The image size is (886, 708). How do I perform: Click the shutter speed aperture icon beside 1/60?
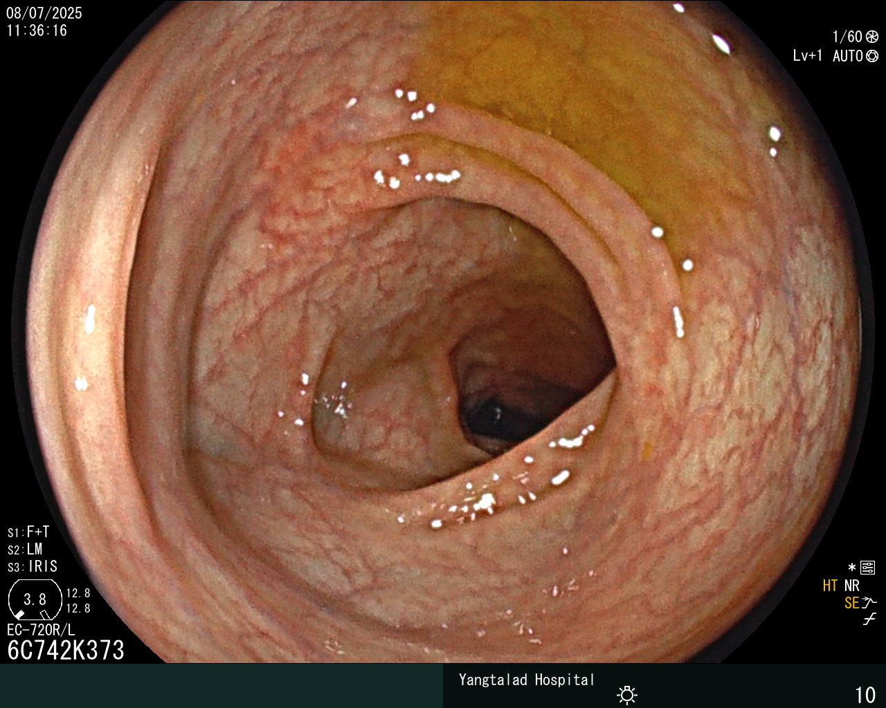[872, 37]
